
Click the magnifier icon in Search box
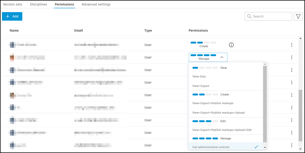(249, 17)
